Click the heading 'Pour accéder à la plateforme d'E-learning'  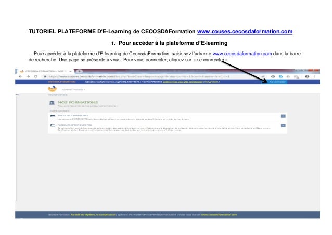pos(173,43)
